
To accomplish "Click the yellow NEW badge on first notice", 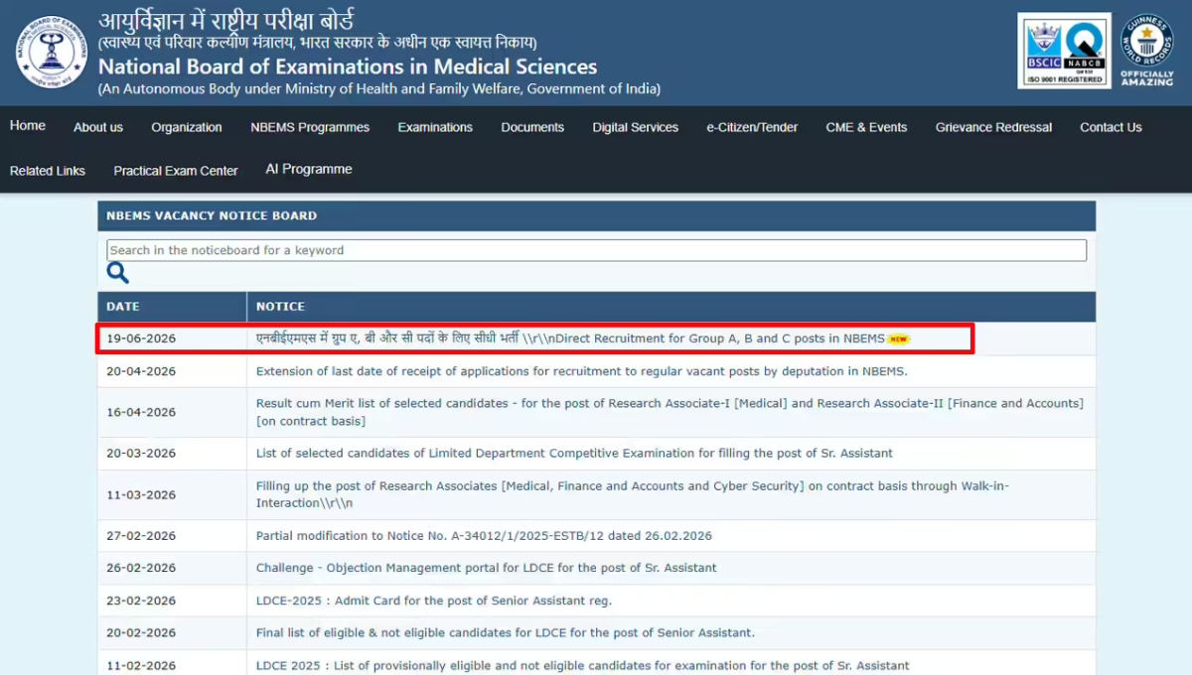I will pos(898,339).
